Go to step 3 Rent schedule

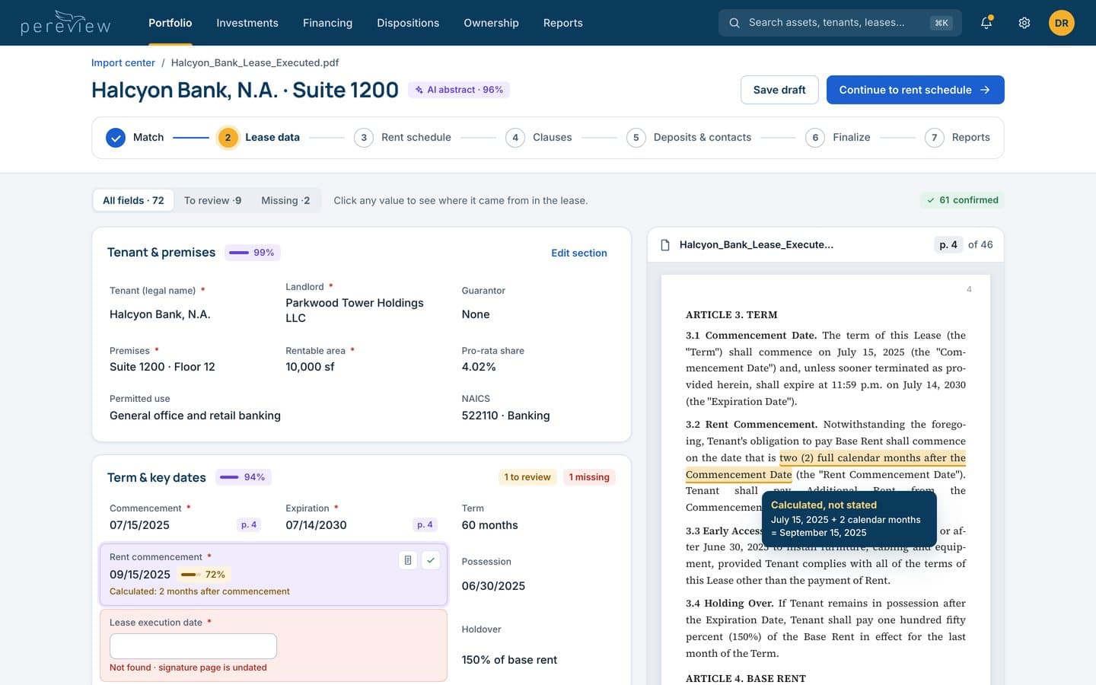pyautogui.click(x=403, y=138)
